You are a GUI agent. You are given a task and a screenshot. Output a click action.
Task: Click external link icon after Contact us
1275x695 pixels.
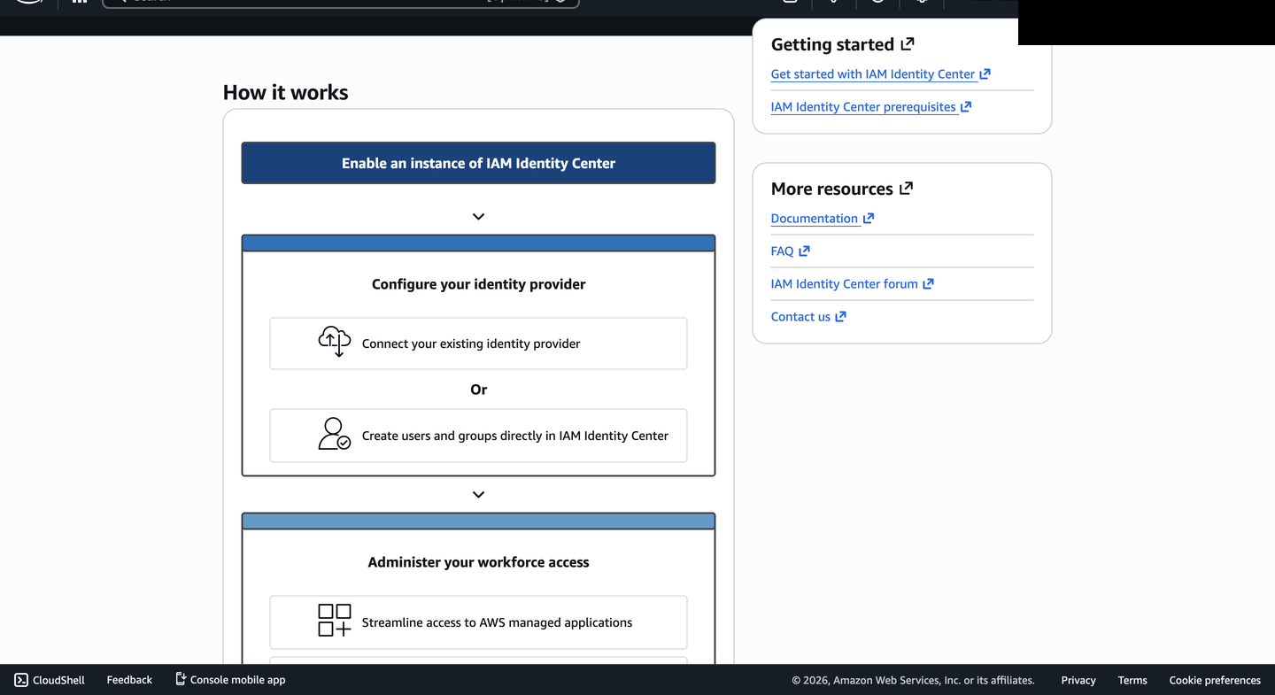840,316
